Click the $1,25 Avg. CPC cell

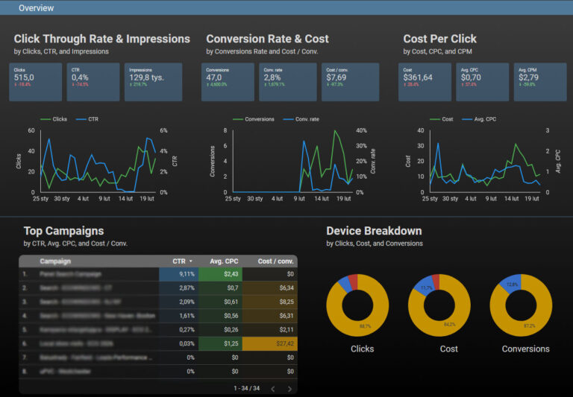pos(220,343)
